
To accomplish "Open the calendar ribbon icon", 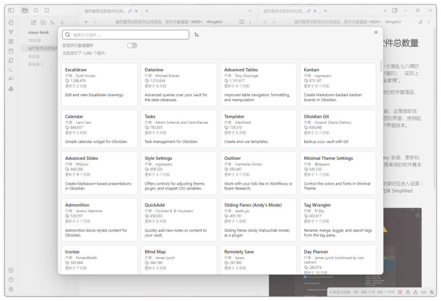I will [x=11, y=51].
